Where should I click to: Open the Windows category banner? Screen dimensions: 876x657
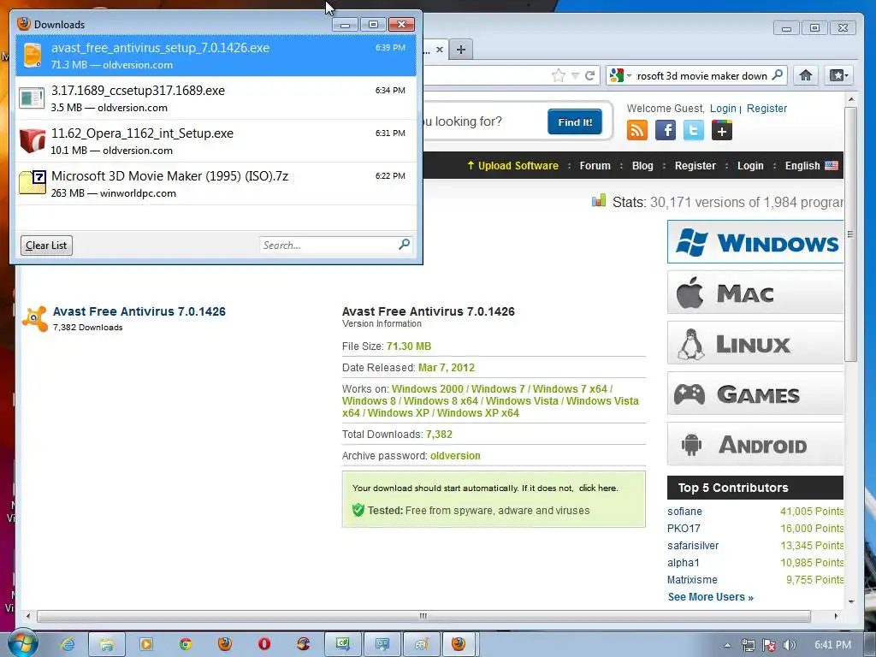coord(755,242)
